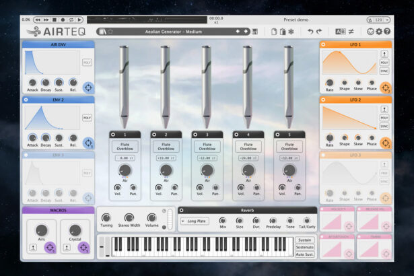Image resolution: width=414 pixels, height=276 pixels.
Task: Toggle POLY mode on AIR ENV
Action: 87,63
